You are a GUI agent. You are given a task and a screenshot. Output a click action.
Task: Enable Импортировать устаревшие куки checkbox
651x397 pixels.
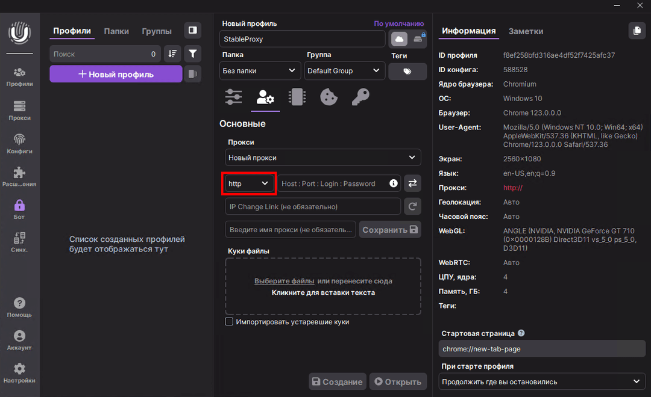(229, 321)
